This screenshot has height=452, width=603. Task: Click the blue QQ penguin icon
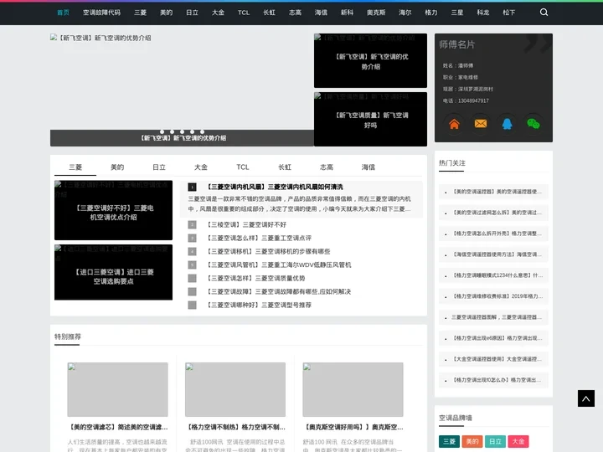pyautogui.click(x=507, y=124)
